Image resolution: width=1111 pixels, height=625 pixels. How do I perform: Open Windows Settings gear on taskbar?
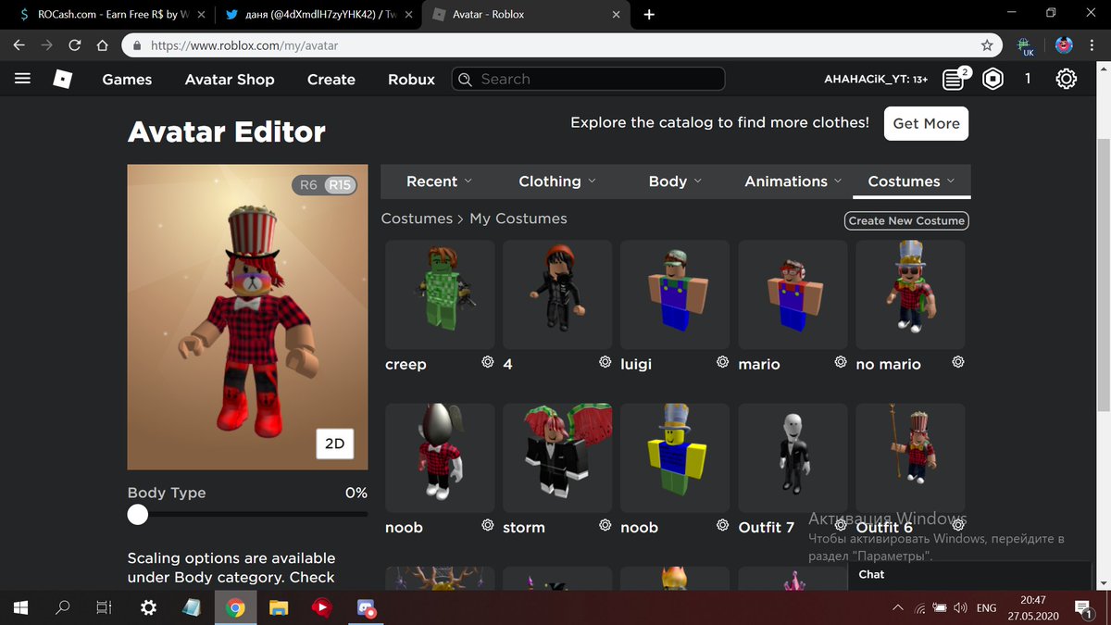tap(148, 608)
